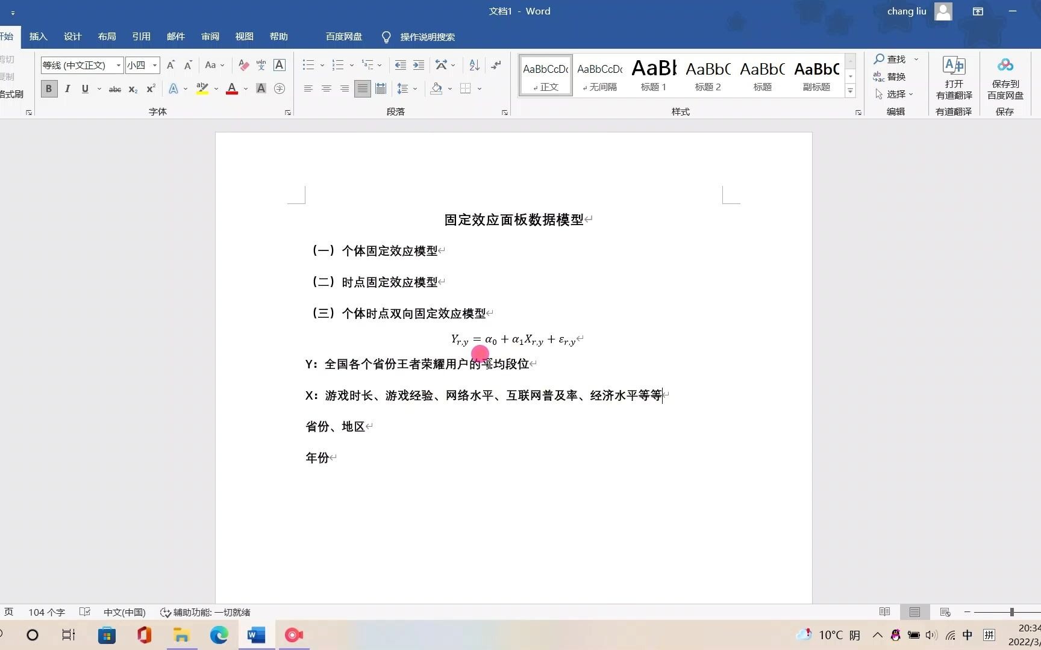
Task: Apply bold formatting to text
Action: click(48, 88)
